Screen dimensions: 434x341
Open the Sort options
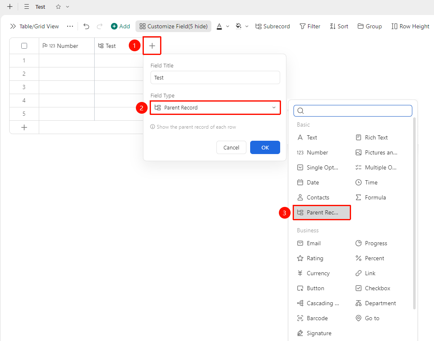[339, 26]
